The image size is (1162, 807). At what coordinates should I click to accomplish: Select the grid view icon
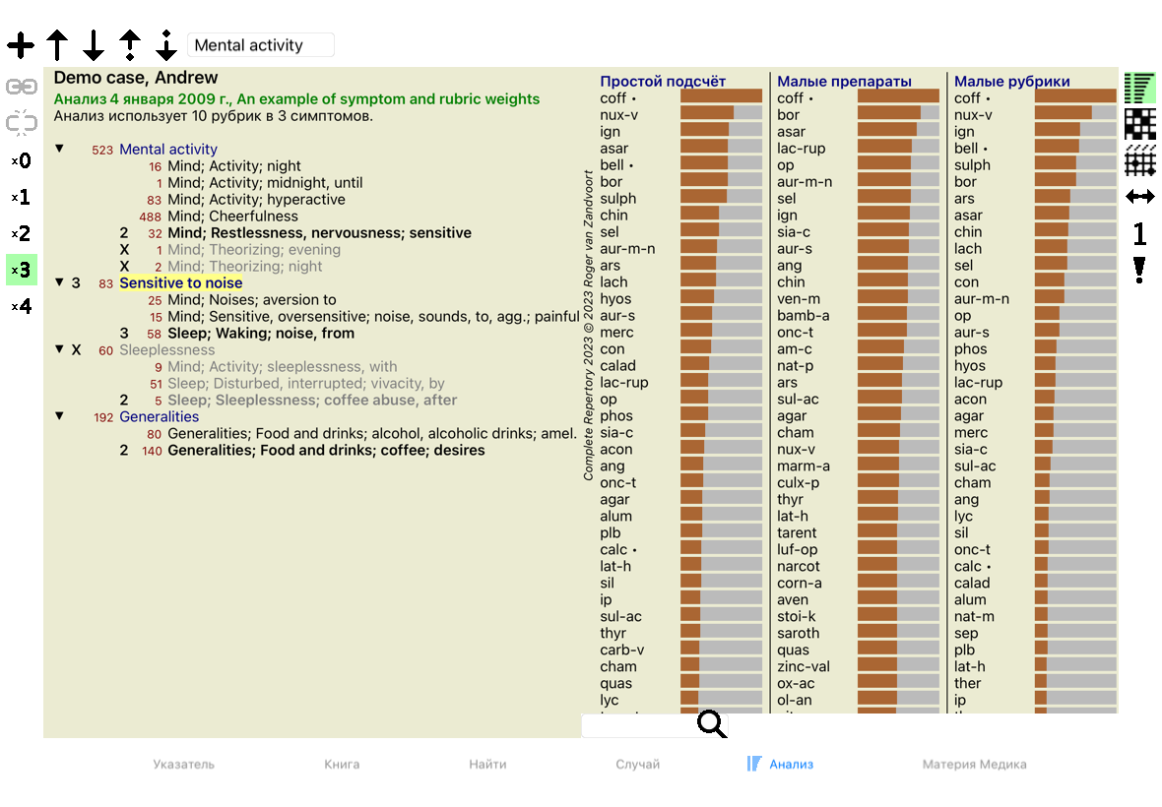coord(1139,160)
